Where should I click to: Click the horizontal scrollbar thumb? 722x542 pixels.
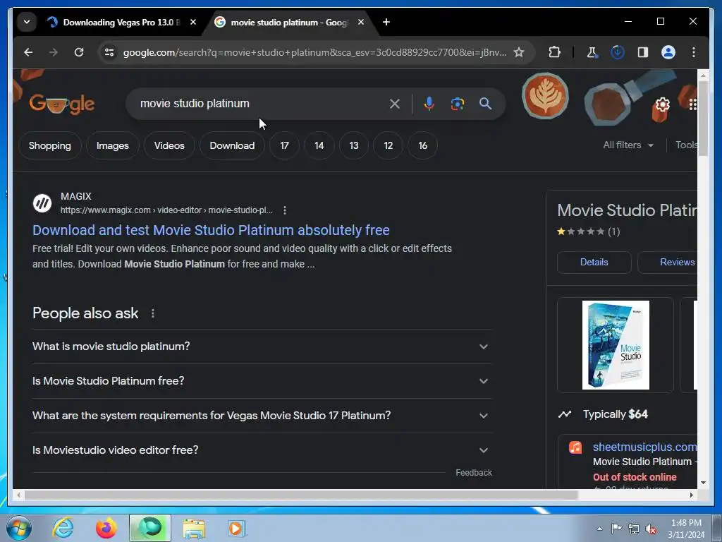pyautogui.click(x=301, y=495)
